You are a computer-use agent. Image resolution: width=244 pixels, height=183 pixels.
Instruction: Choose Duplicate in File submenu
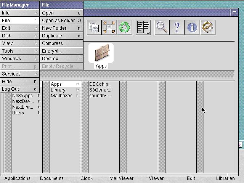tap(62, 36)
